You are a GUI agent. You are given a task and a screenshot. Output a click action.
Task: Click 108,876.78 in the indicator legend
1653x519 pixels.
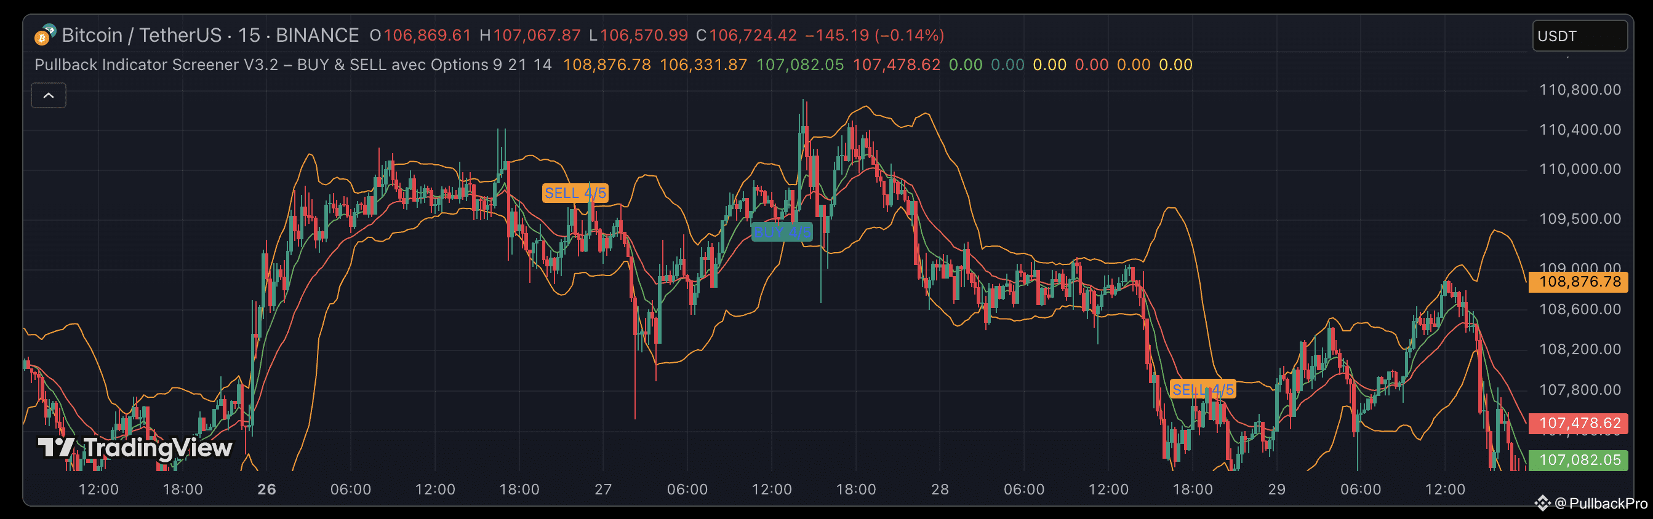[607, 65]
